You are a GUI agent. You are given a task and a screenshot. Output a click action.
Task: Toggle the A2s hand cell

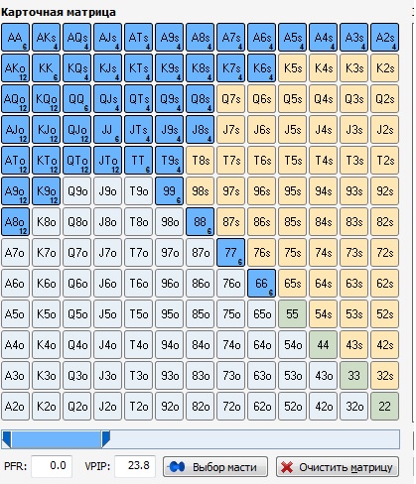(x=384, y=38)
